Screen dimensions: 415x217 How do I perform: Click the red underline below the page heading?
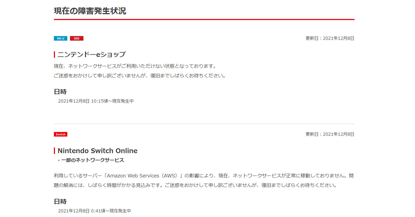204,20
